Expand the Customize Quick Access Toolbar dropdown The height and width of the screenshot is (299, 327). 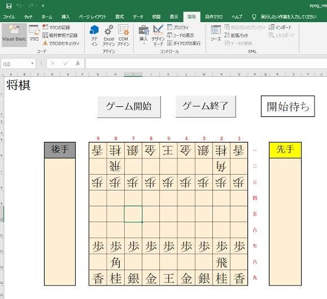pos(43,6)
